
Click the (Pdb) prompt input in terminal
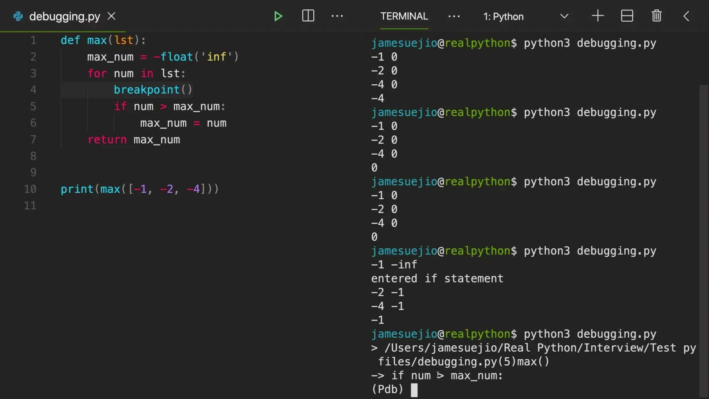tap(414, 390)
